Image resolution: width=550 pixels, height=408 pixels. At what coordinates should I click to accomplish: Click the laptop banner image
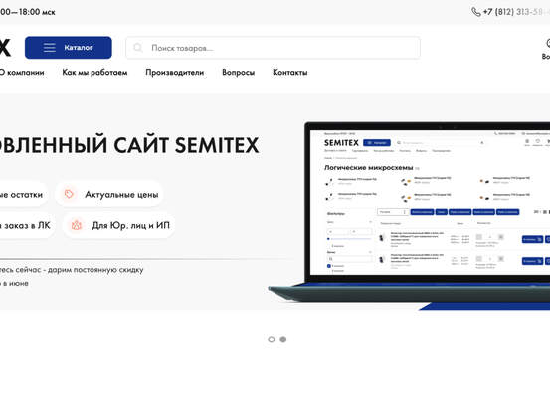tap(409, 215)
